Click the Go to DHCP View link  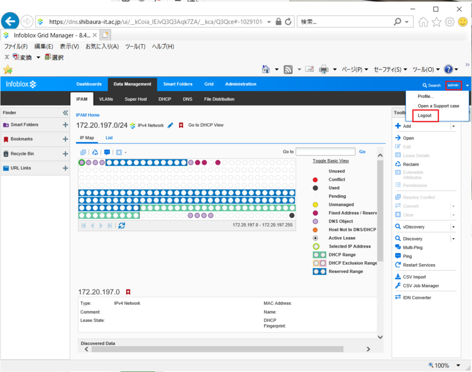coord(206,125)
